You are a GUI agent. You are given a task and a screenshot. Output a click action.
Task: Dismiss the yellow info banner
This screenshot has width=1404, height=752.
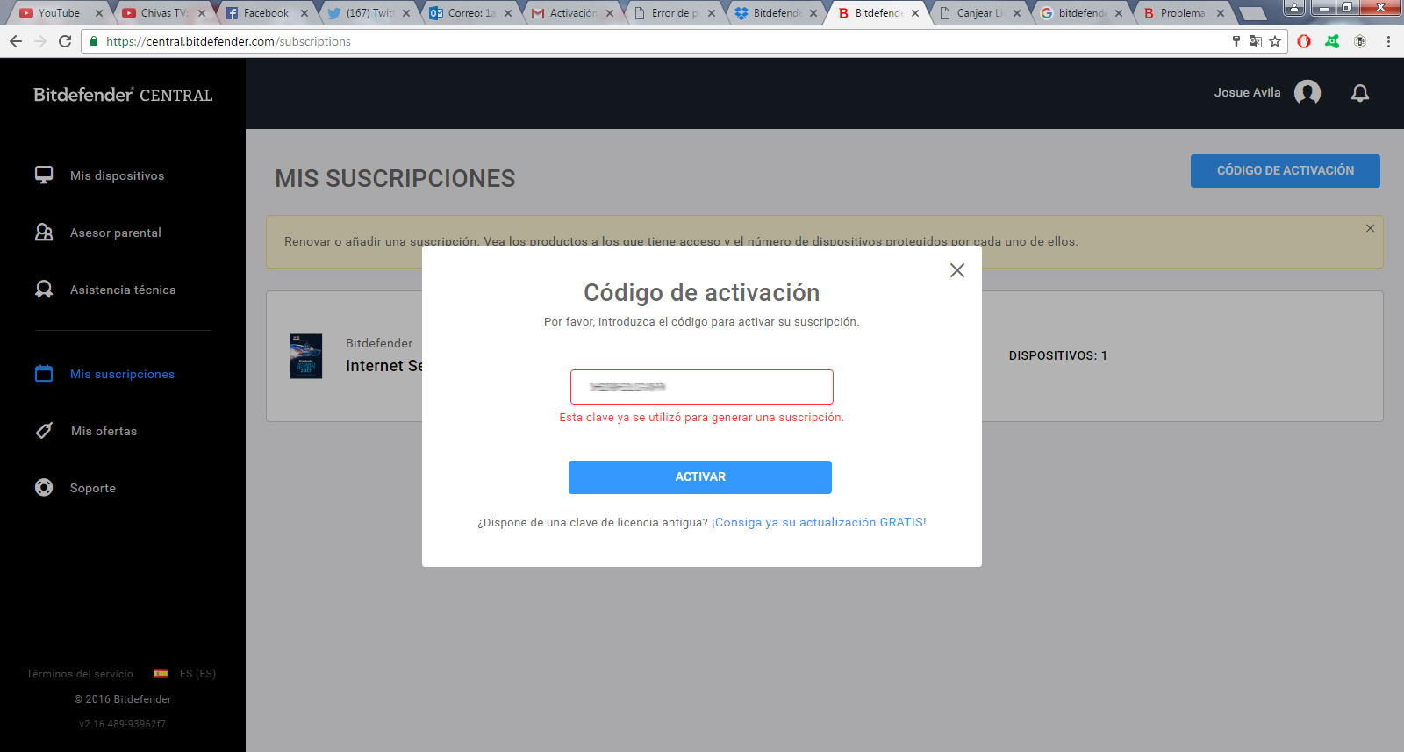pos(1370,228)
